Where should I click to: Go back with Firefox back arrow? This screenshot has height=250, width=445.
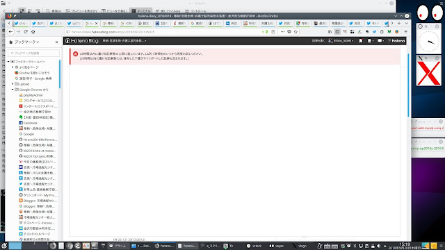point(11,32)
